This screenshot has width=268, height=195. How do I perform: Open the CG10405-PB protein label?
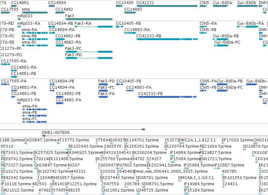[x=129, y=81]
